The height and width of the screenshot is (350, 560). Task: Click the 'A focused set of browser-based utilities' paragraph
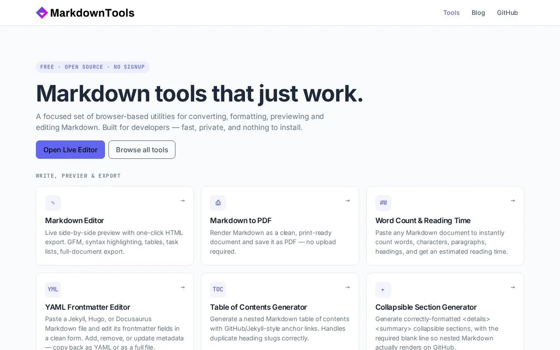click(180, 122)
